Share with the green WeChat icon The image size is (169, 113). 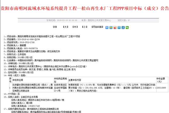(x=127, y=27)
